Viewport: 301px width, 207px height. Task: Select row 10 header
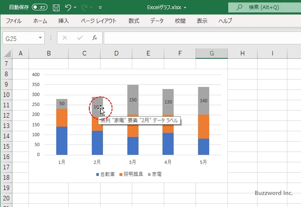[6, 95]
